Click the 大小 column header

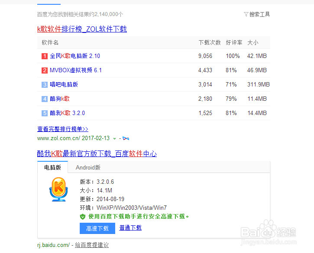coord(253,43)
